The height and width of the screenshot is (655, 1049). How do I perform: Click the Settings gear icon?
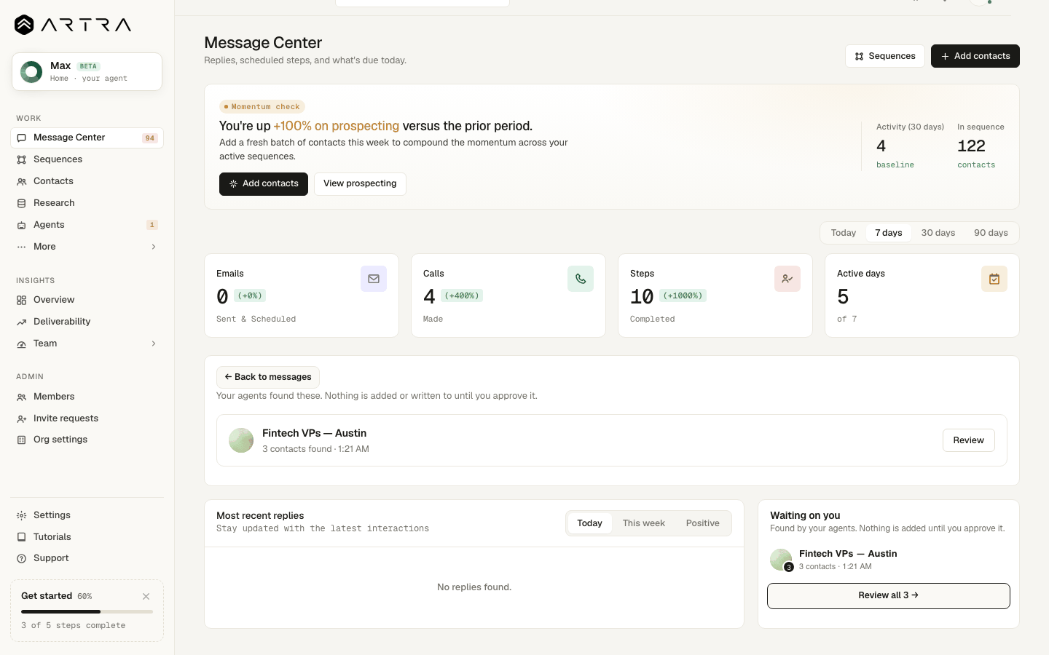coord(22,515)
